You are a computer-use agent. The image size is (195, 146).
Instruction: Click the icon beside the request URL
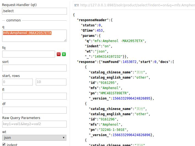point(77,5)
